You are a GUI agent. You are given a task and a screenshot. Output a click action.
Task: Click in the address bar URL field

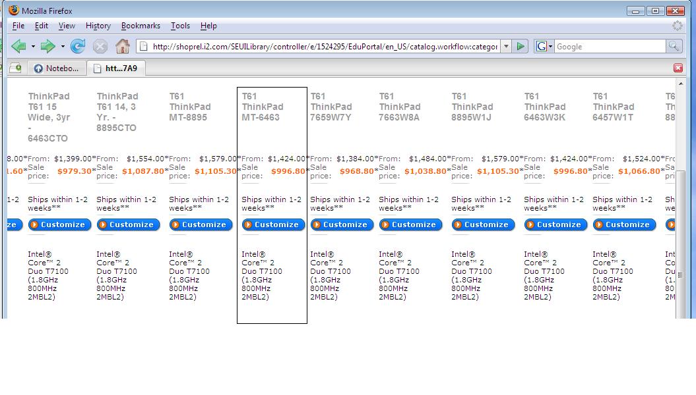coord(325,47)
